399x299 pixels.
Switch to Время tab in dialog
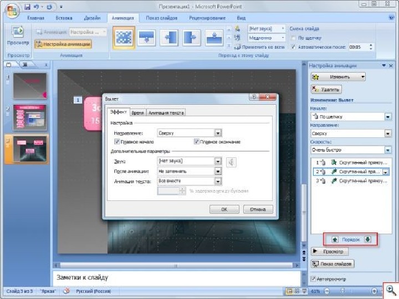tap(137, 112)
